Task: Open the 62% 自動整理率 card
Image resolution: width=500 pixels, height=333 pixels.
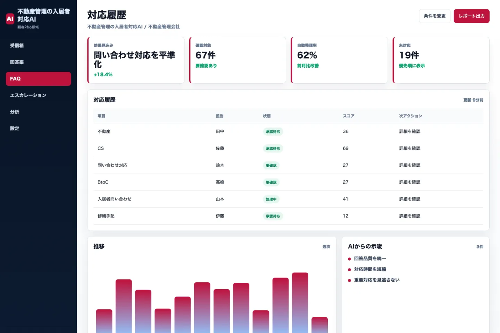Action: tap(339, 60)
